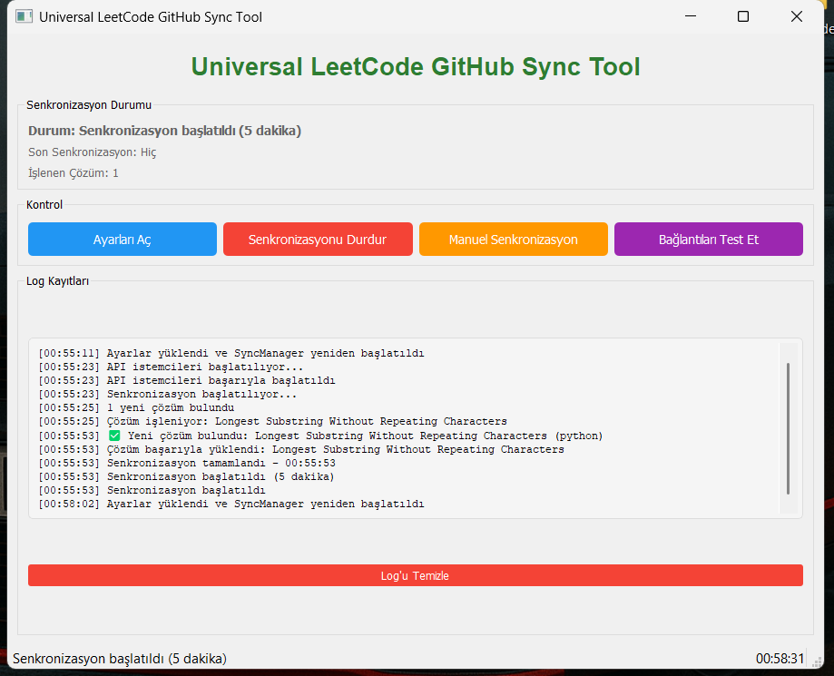The image size is (834, 676).
Task: Click the 00:58:31 clock in status bar
Action: pos(779,659)
